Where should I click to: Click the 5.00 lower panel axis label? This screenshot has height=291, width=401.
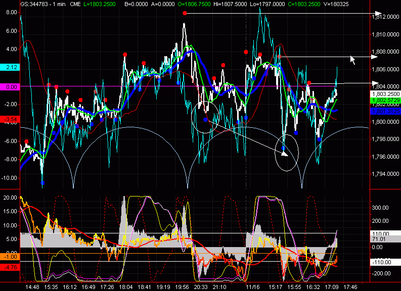click(x=12, y=239)
